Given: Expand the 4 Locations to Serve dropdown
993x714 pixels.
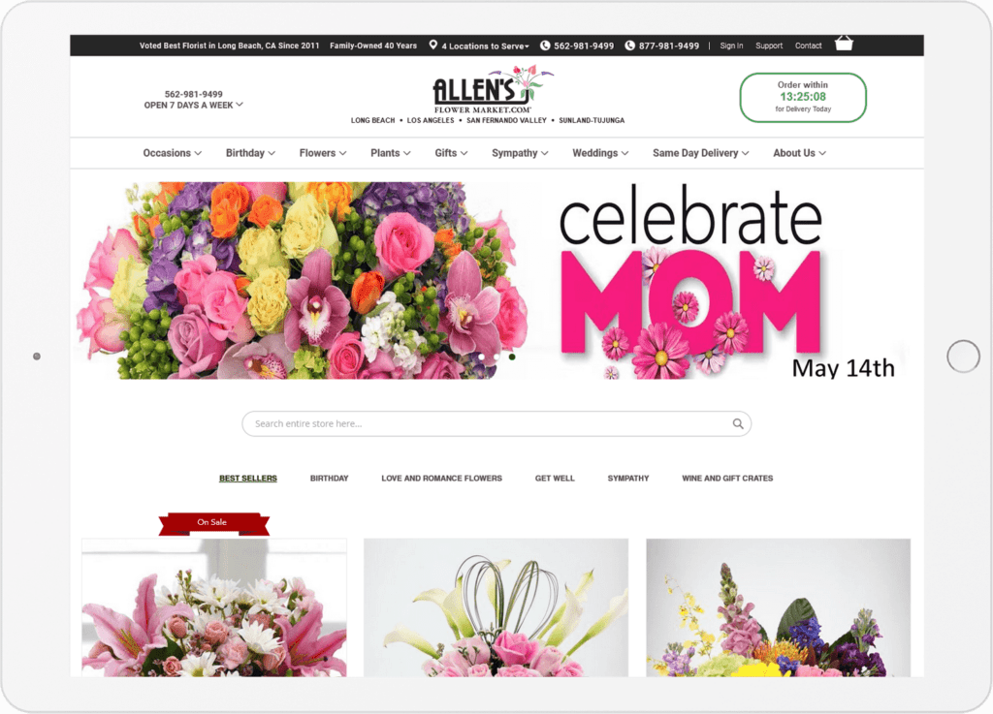Looking at the screenshot, I should point(485,46).
